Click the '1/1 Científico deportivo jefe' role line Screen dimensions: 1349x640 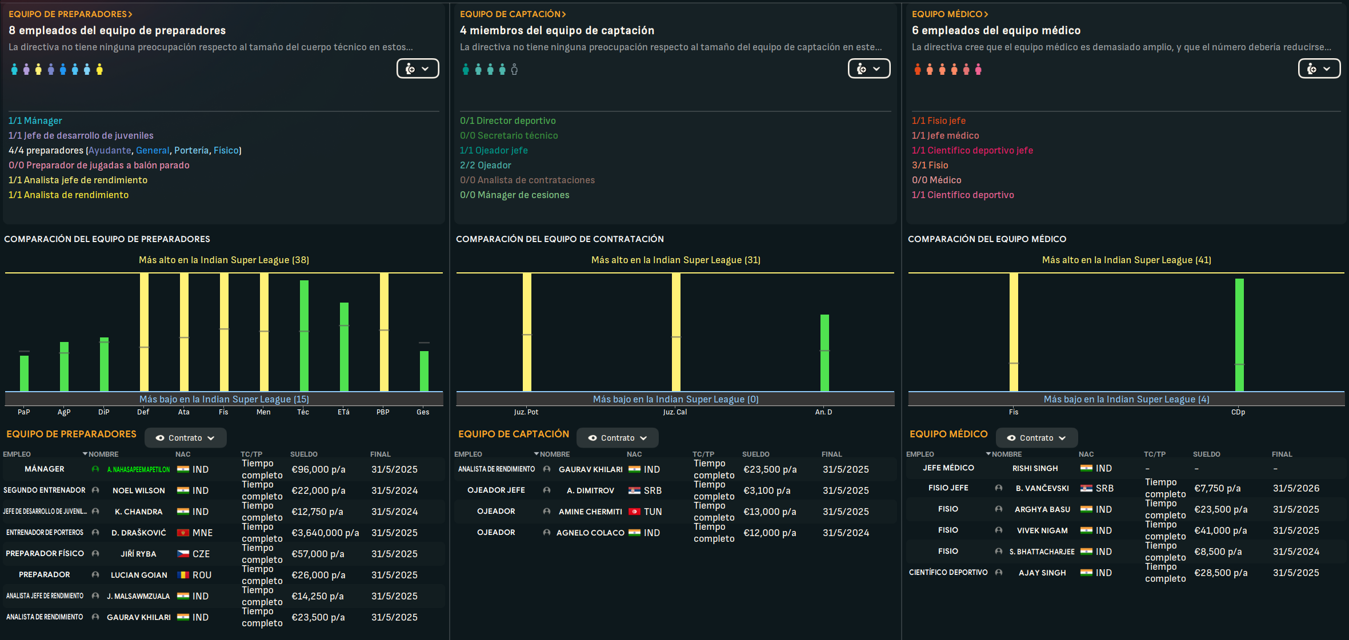coord(972,150)
